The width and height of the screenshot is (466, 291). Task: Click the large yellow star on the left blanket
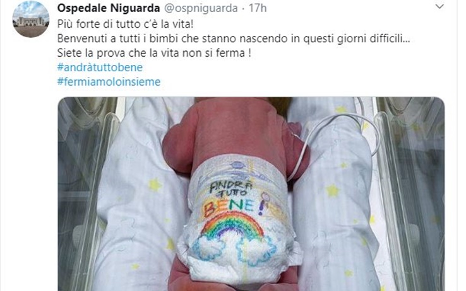155,185
